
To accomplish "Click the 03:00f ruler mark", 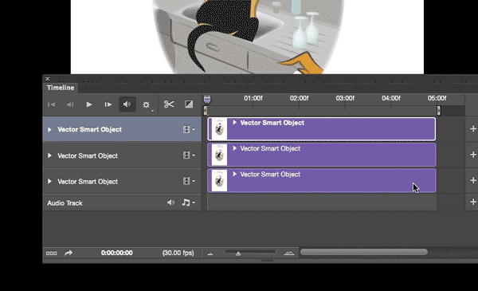I will point(345,98).
